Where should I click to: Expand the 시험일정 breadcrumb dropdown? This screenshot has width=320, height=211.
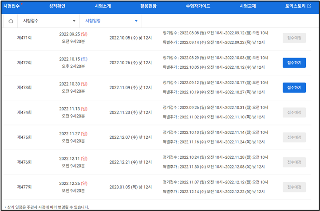coord(136,21)
